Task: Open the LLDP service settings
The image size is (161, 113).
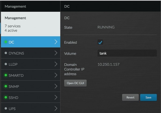Action: tap(31, 64)
